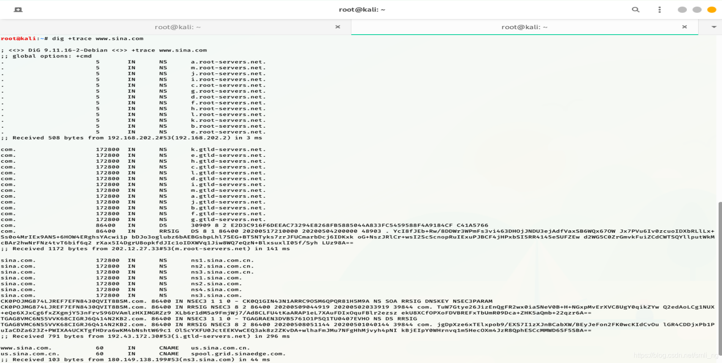
Task: Click the root@kali prompt text
Action: click(x=19, y=38)
